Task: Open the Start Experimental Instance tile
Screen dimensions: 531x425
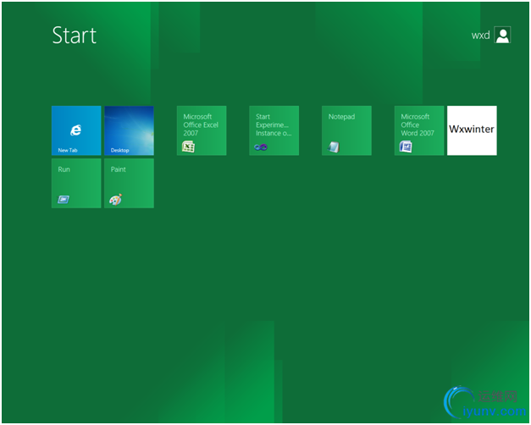Action: click(274, 130)
